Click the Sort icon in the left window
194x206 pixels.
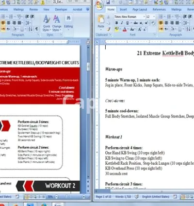tap(30, 29)
